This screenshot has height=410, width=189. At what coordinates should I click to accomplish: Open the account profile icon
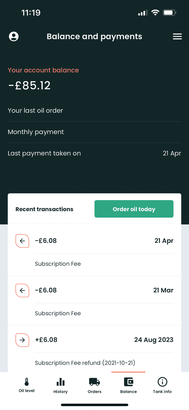[x=14, y=36]
